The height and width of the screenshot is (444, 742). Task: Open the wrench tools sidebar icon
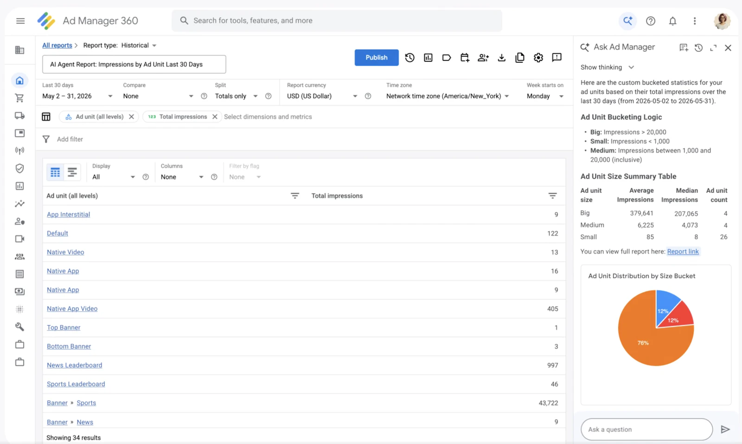tap(19, 327)
